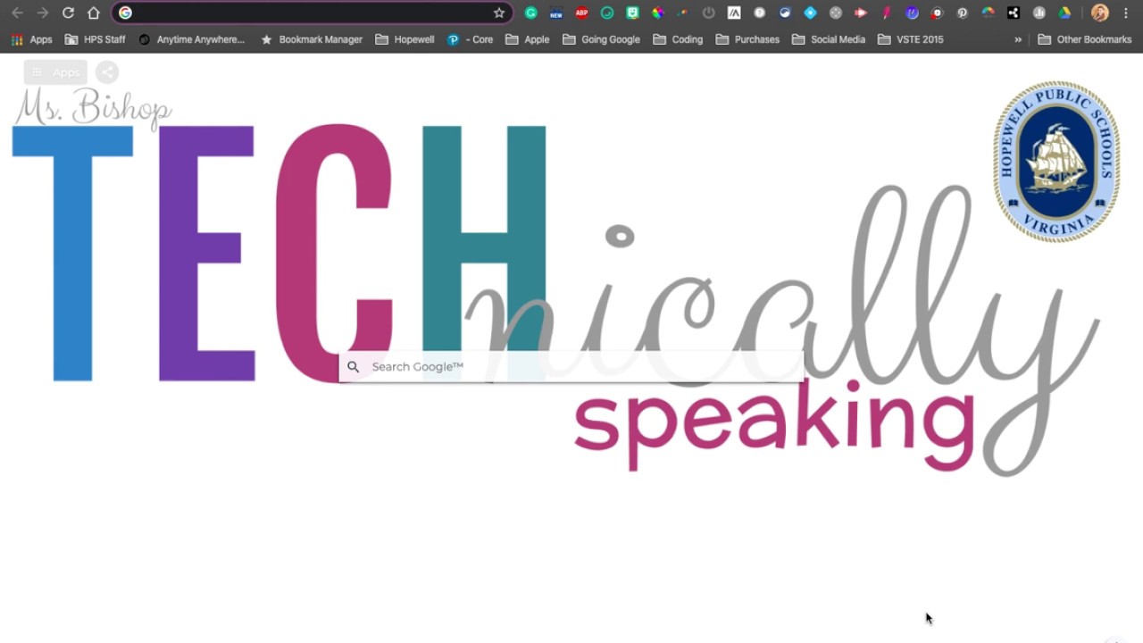Open the Anytime Anywhere bookmark

point(191,39)
